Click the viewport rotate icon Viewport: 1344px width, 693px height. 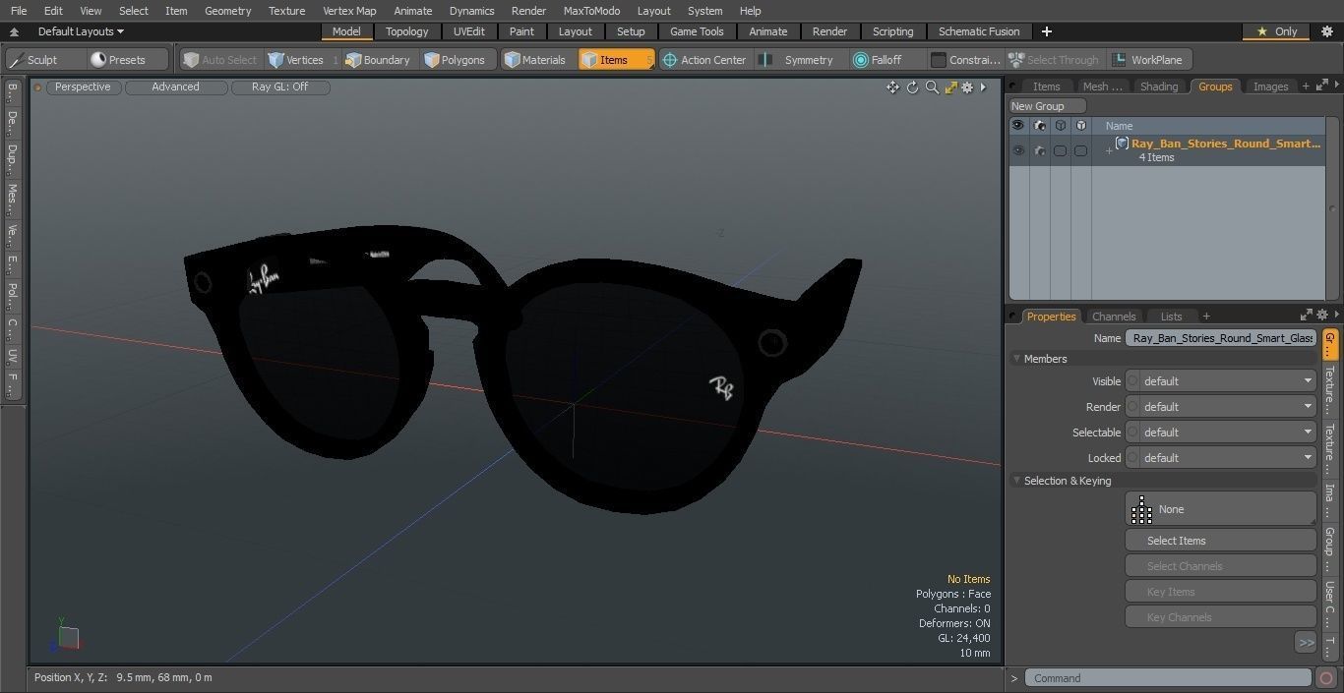912,87
